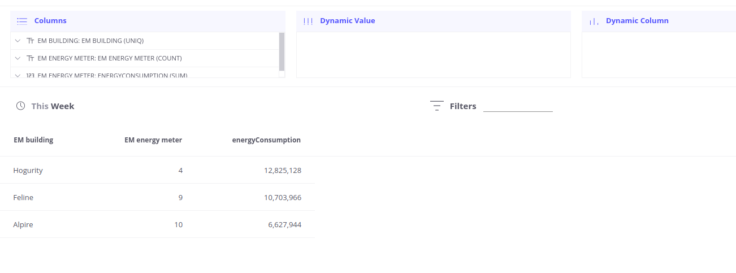Click into the Filters input field

(x=518, y=106)
